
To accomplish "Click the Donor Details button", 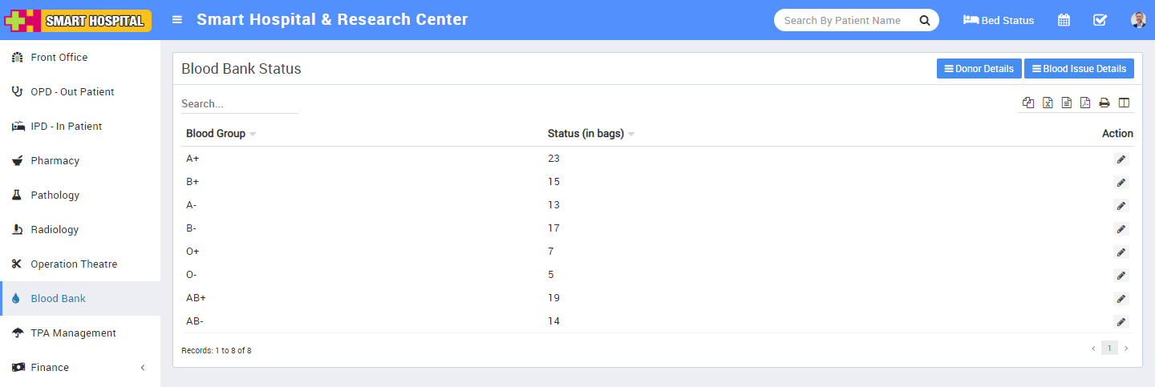I will (x=979, y=69).
